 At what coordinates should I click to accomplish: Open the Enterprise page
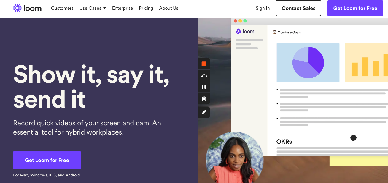tap(123, 8)
